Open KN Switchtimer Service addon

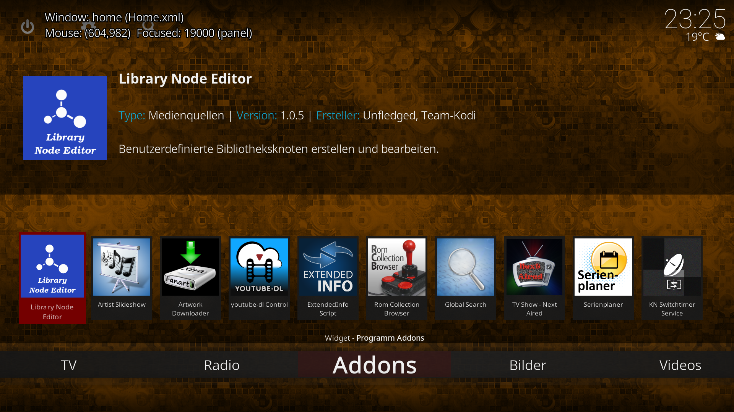pos(672,278)
